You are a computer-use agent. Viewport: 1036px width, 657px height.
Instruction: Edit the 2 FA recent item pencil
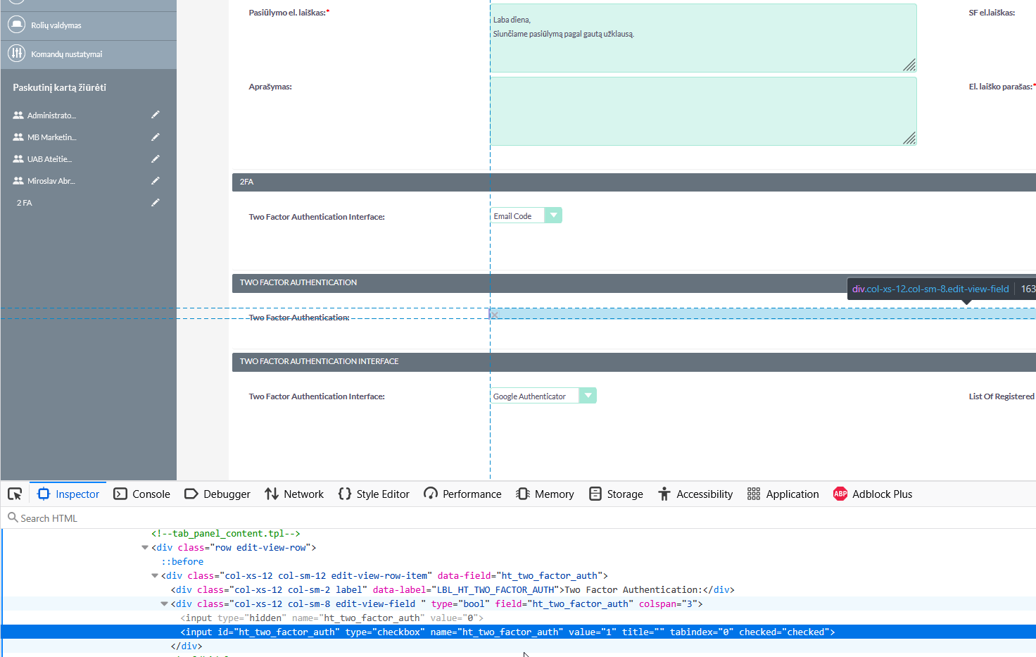[x=156, y=202]
